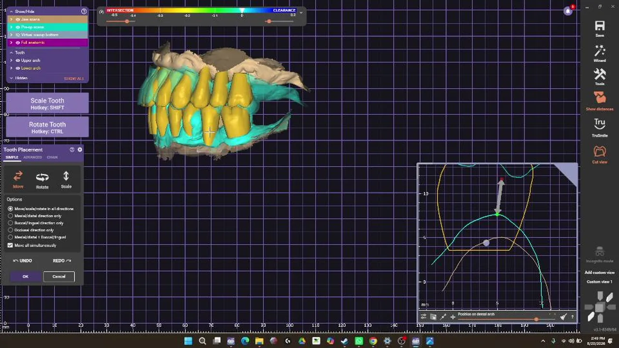Click the cut view cleanup brush icon
This screenshot has height=348, width=619.
coord(563,317)
